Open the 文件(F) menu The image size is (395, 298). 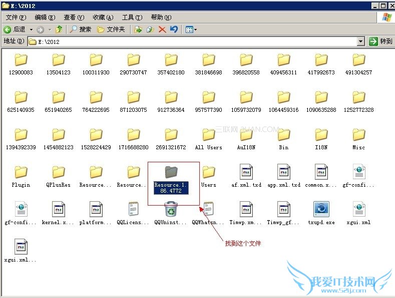[x=16, y=17]
